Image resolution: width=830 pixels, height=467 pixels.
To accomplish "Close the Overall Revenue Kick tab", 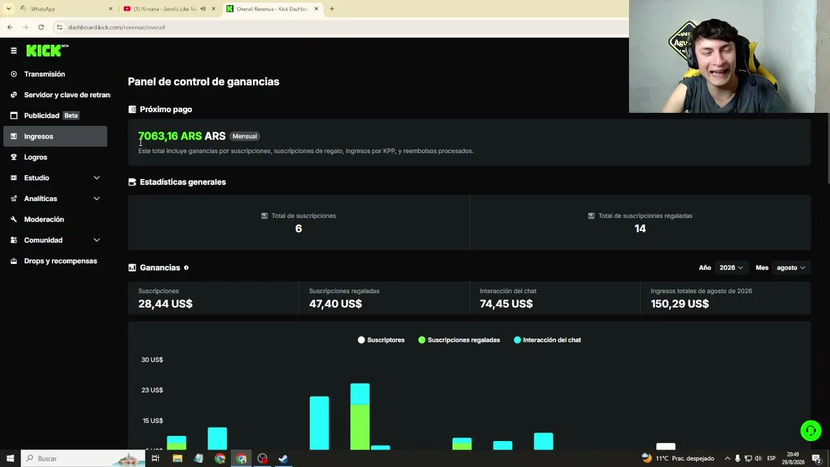I will (x=316, y=9).
